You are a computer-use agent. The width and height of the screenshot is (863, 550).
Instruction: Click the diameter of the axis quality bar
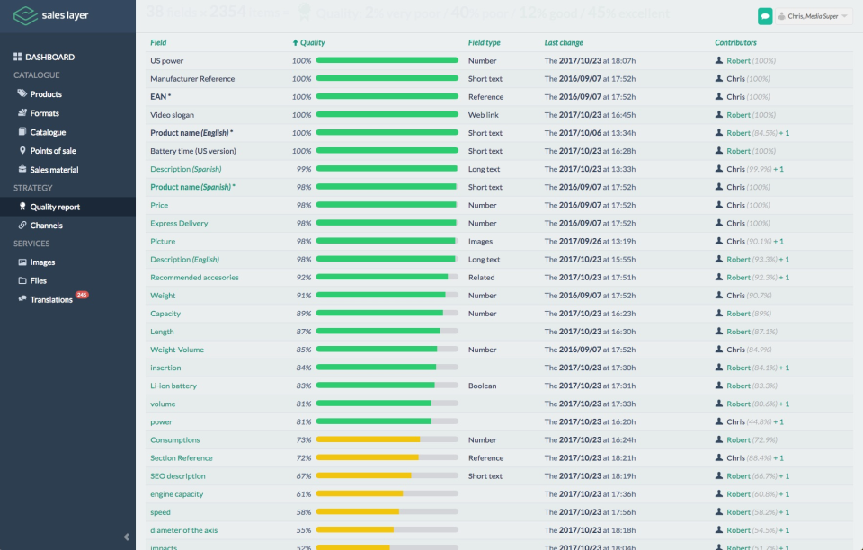point(387,529)
